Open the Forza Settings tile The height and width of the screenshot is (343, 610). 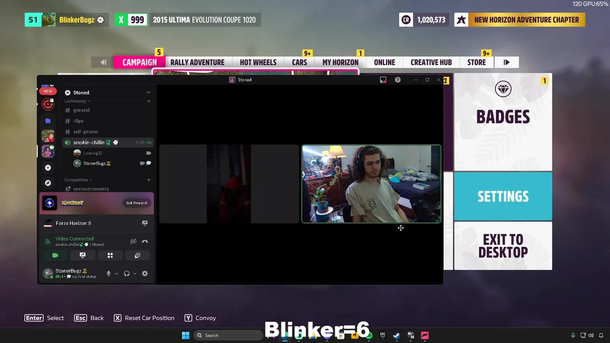[x=503, y=196]
